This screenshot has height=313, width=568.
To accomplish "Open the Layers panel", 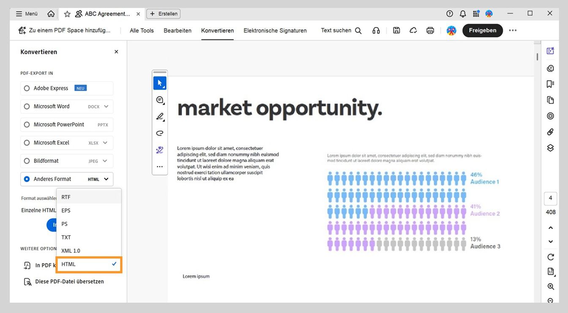I will coord(550,148).
